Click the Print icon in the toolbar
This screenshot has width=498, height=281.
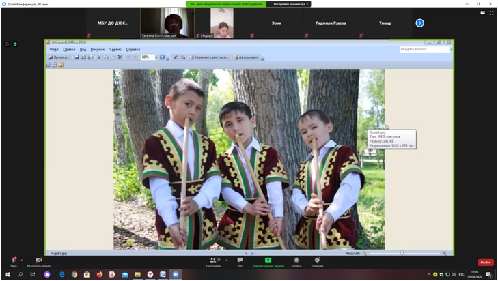tap(83, 57)
